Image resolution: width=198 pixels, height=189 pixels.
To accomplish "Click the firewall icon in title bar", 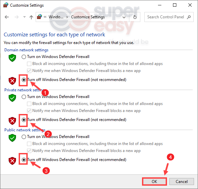I will [6, 5].
